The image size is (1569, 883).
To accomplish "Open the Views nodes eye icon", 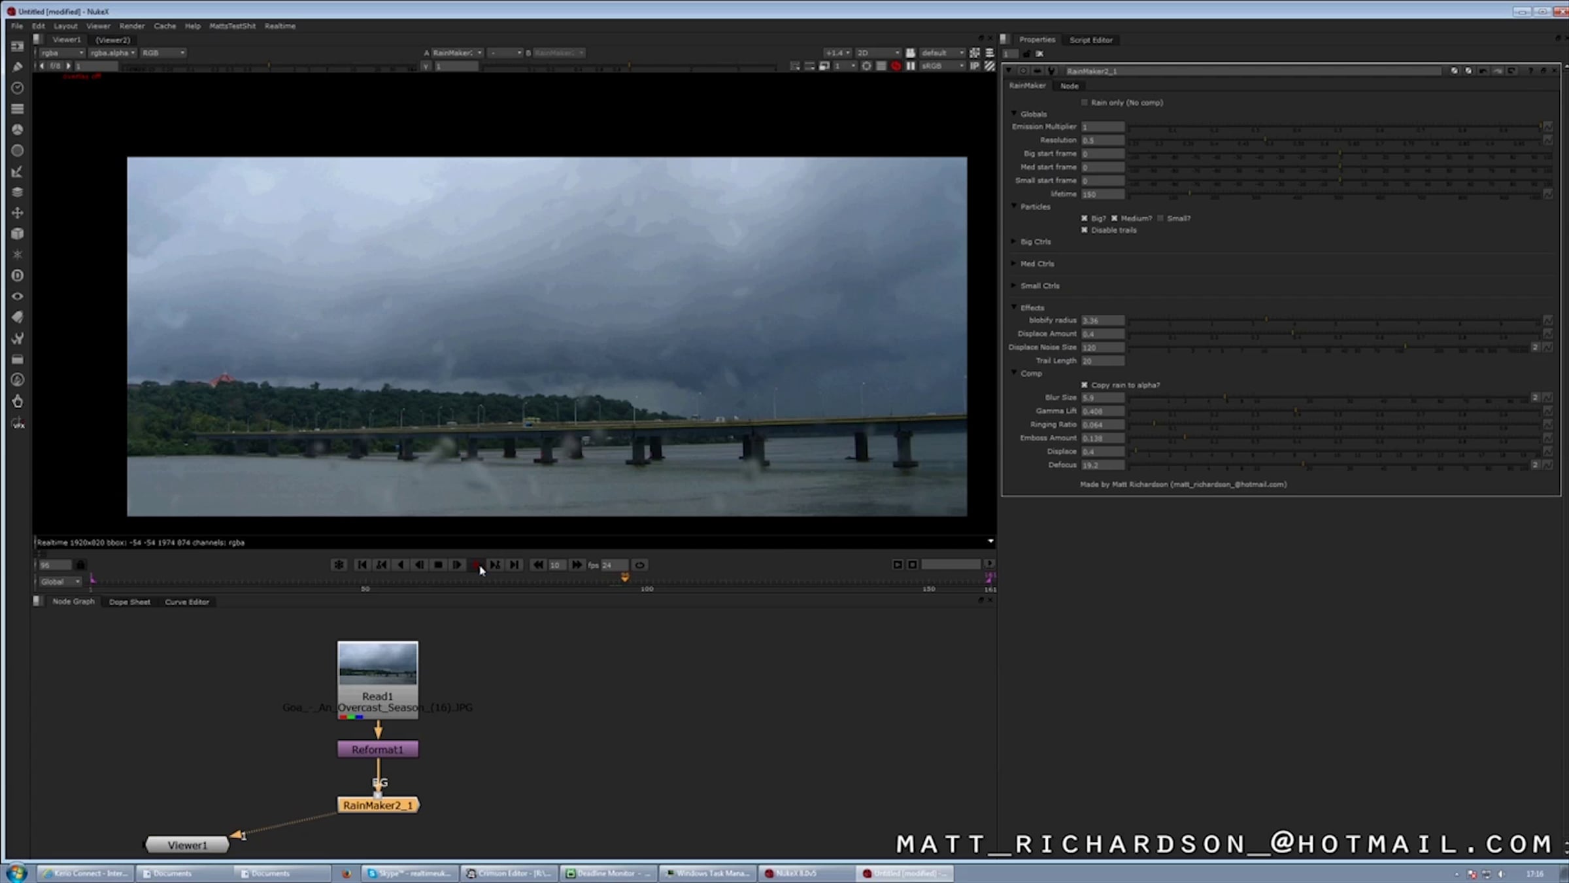I will 18,296.
